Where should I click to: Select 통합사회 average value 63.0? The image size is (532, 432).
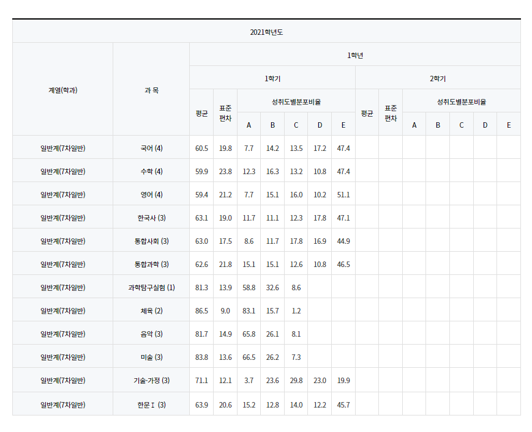click(201, 241)
